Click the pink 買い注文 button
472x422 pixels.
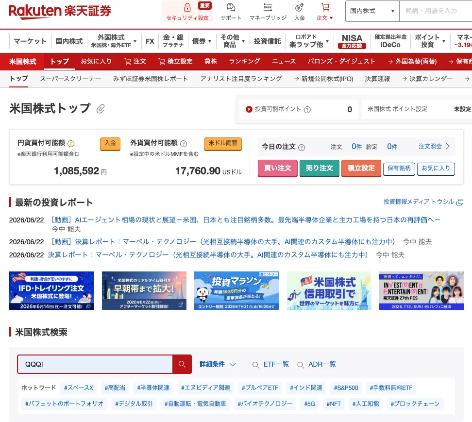click(278, 168)
